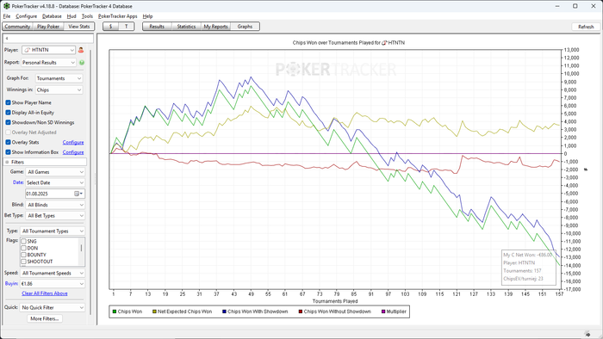Open the calendar picker in the date field
The image size is (603, 339).
tap(78, 194)
